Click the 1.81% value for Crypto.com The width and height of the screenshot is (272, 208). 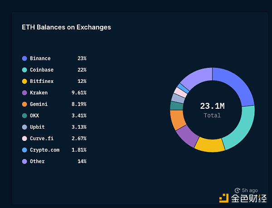click(x=79, y=150)
